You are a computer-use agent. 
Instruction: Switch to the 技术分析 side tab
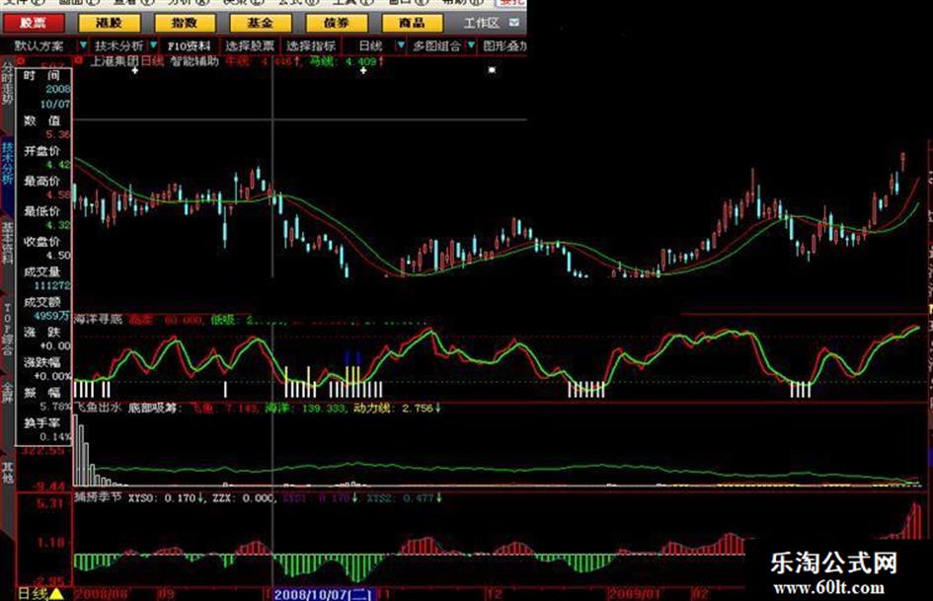pos(7,163)
